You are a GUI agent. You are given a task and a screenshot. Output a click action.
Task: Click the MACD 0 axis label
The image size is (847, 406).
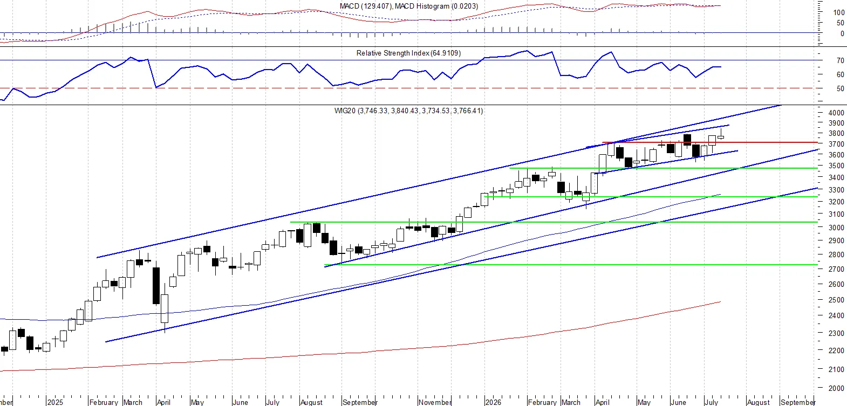point(842,33)
